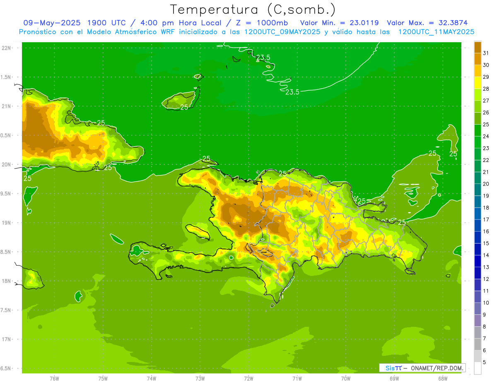Select the 'Valor Max. = 32.3874' readout
The width and height of the screenshot is (497, 384).
(427, 23)
